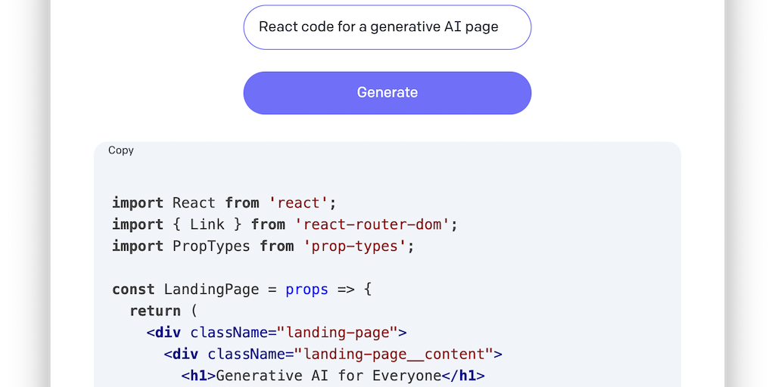775x387 pixels.
Task: Click the word React in first import
Action: (x=194, y=203)
